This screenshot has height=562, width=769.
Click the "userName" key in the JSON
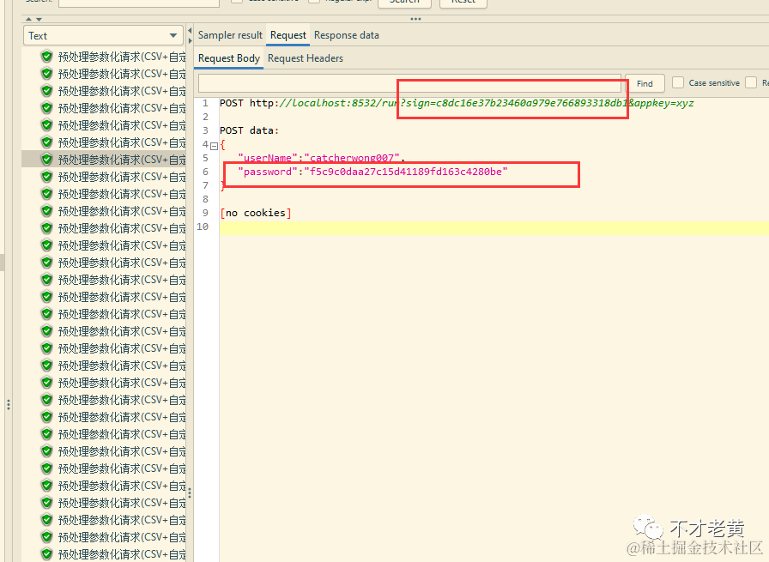268,158
